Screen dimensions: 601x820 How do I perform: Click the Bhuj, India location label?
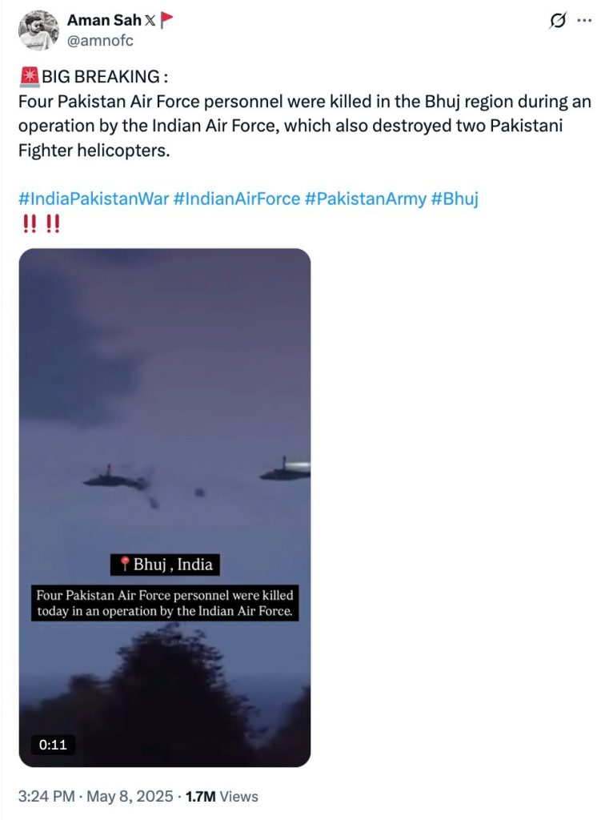pos(165,565)
